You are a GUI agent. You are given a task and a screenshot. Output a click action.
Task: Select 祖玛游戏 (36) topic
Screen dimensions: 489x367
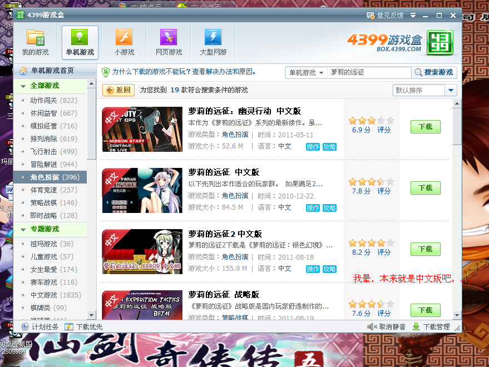(x=50, y=244)
